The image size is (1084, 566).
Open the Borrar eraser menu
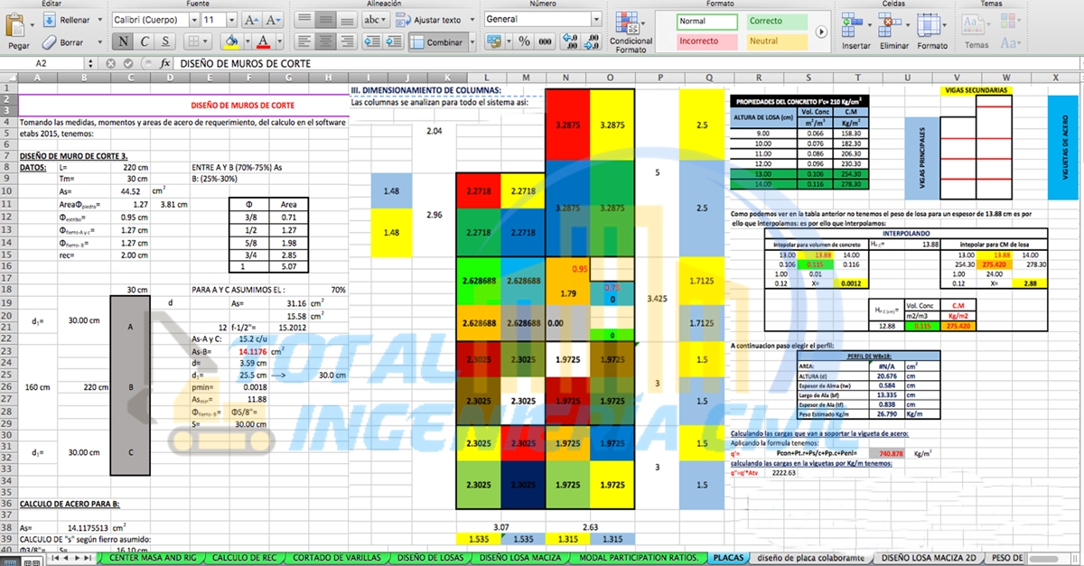tap(74, 42)
